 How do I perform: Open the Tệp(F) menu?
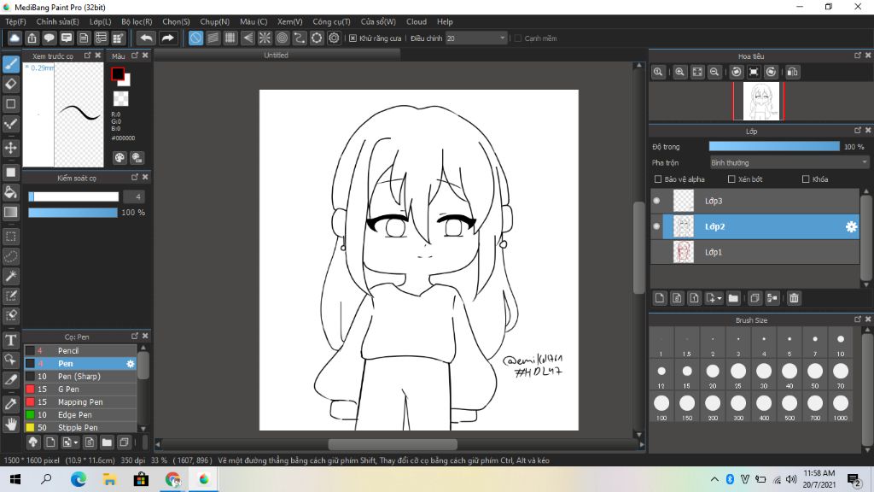pyautogui.click(x=15, y=21)
